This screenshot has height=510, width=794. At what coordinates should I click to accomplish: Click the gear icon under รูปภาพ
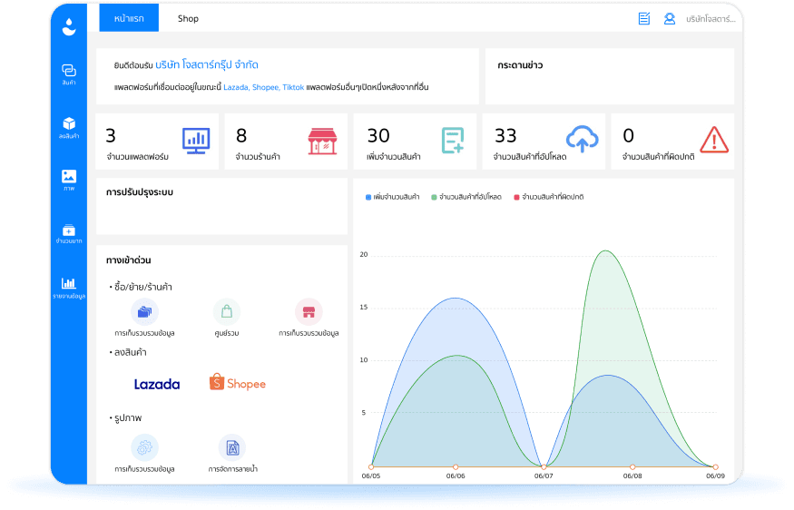144,447
